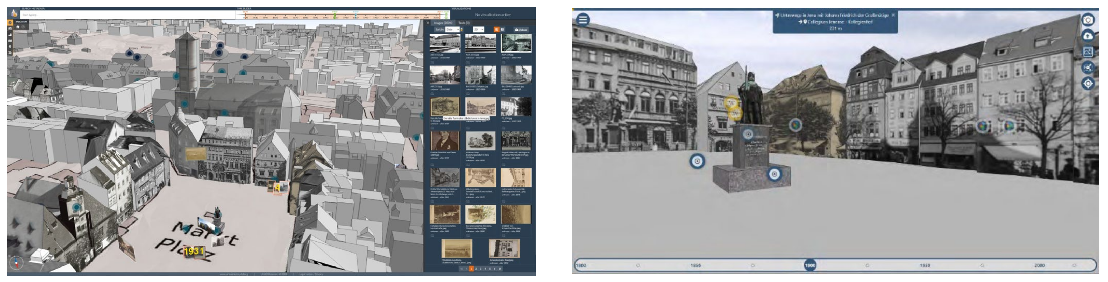
Task: Open the Sort by Date dropdown
Action: (452, 29)
